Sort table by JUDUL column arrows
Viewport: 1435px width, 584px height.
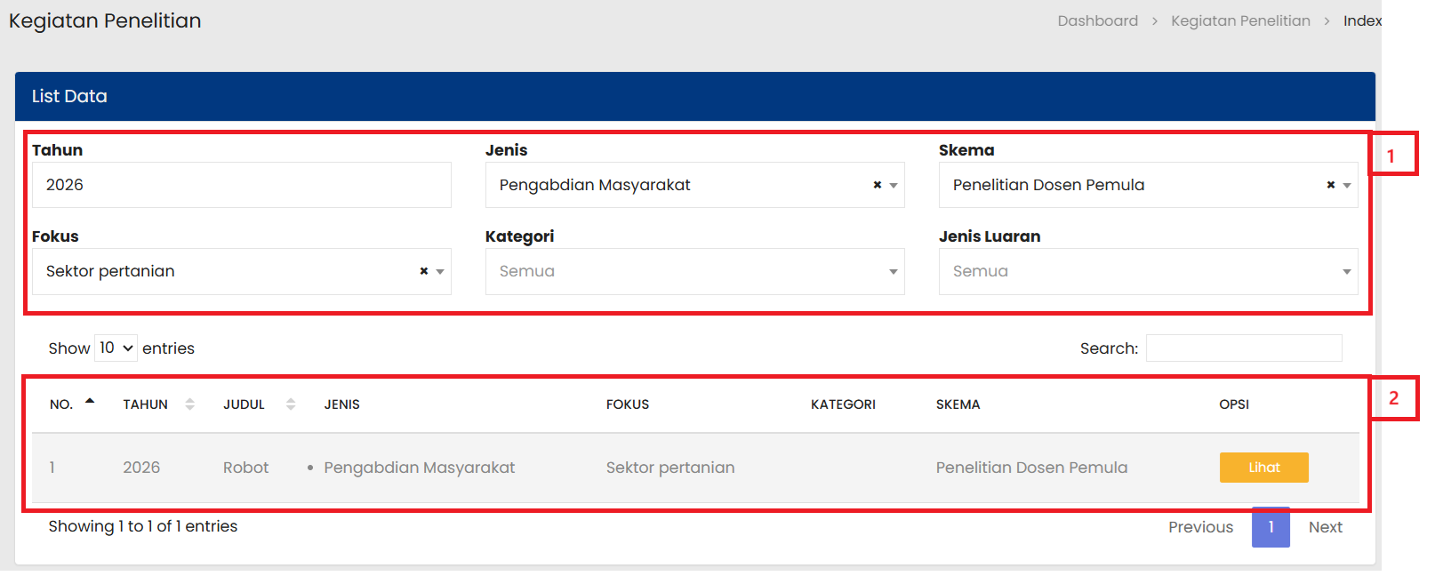point(291,404)
